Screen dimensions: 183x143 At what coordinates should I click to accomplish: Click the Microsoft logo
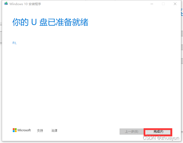tap(22, 130)
